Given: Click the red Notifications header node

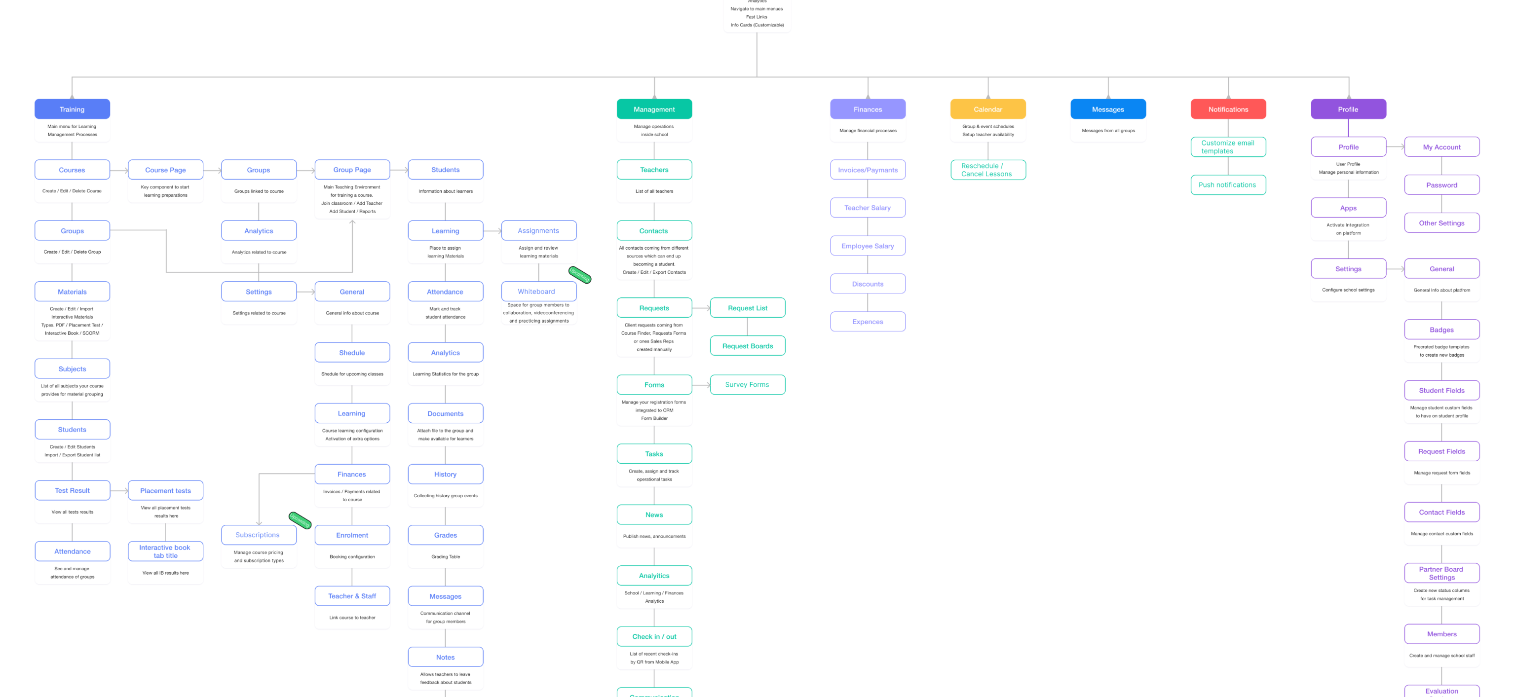Looking at the screenshot, I should tap(1228, 110).
